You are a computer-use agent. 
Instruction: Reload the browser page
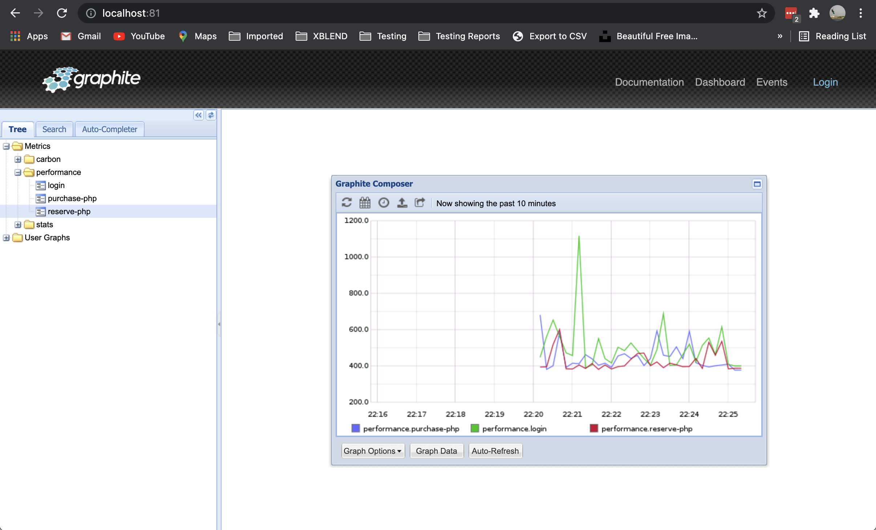click(x=62, y=13)
